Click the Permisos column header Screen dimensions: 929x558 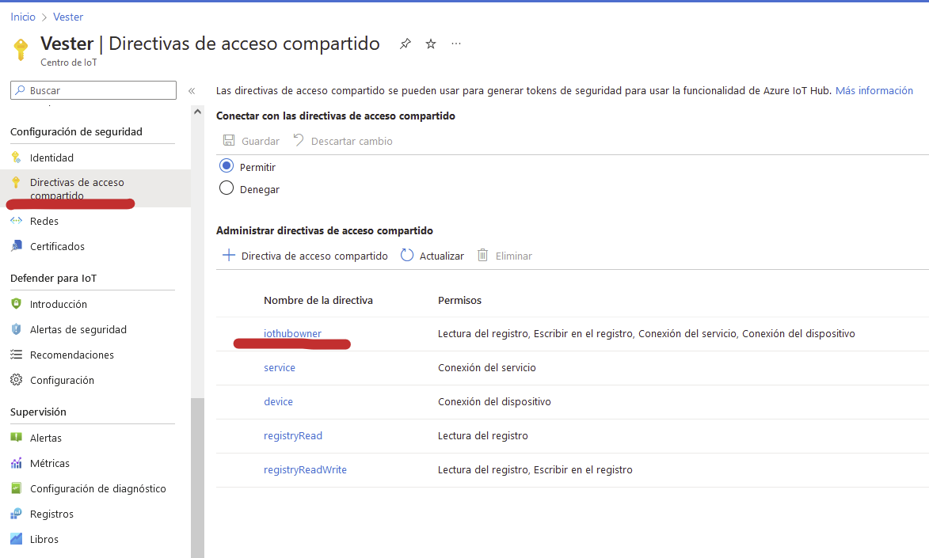coord(460,300)
